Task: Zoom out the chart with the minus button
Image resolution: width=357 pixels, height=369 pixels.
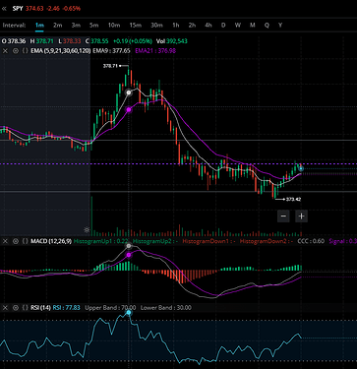Action: (x=283, y=216)
